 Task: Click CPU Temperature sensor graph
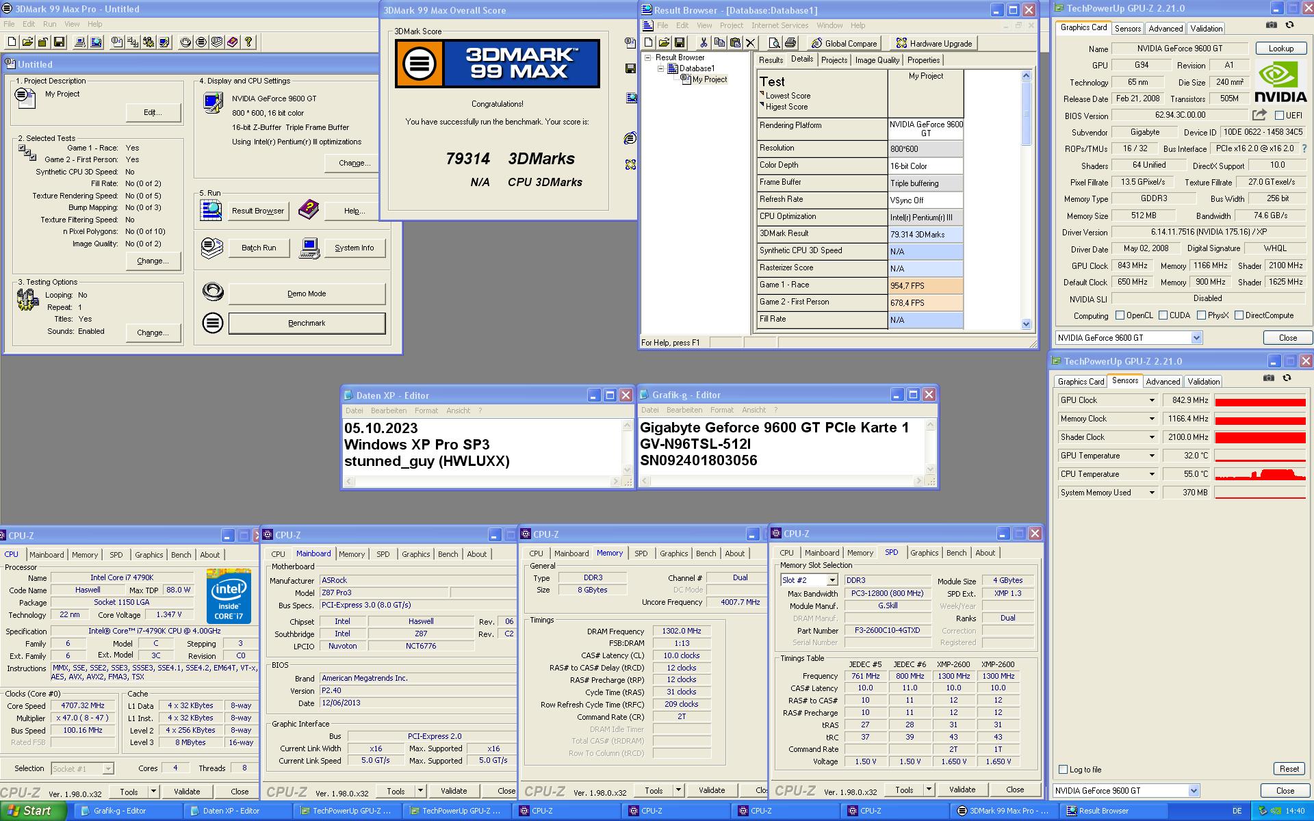click(x=1260, y=474)
